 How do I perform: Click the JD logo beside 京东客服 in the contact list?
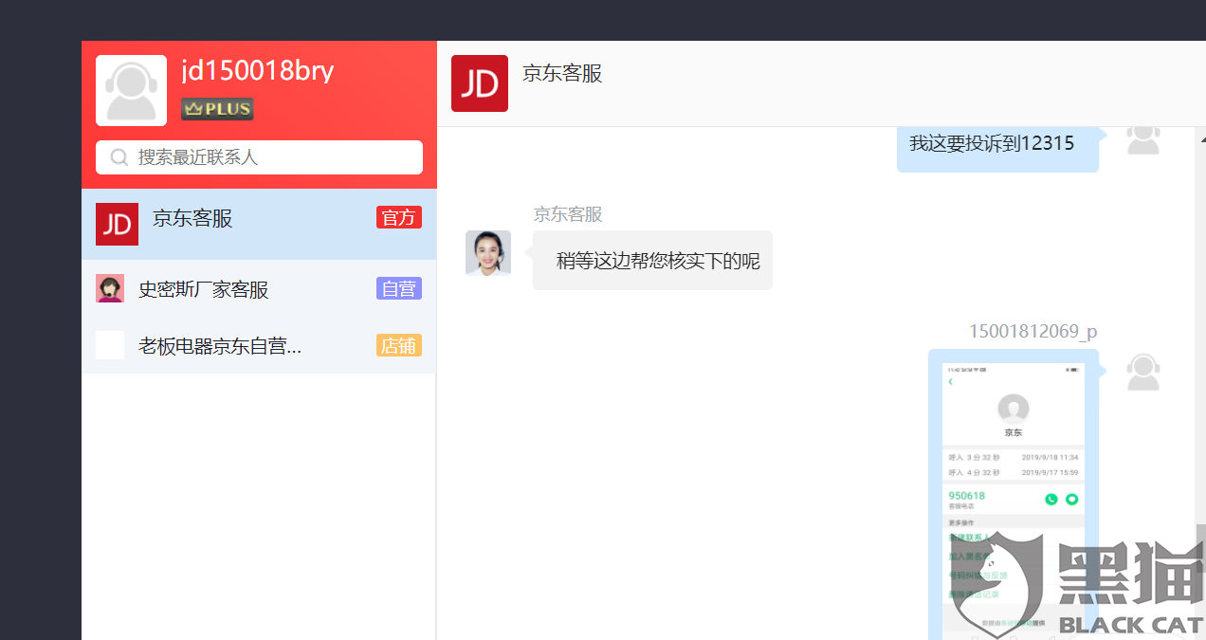tap(117, 224)
